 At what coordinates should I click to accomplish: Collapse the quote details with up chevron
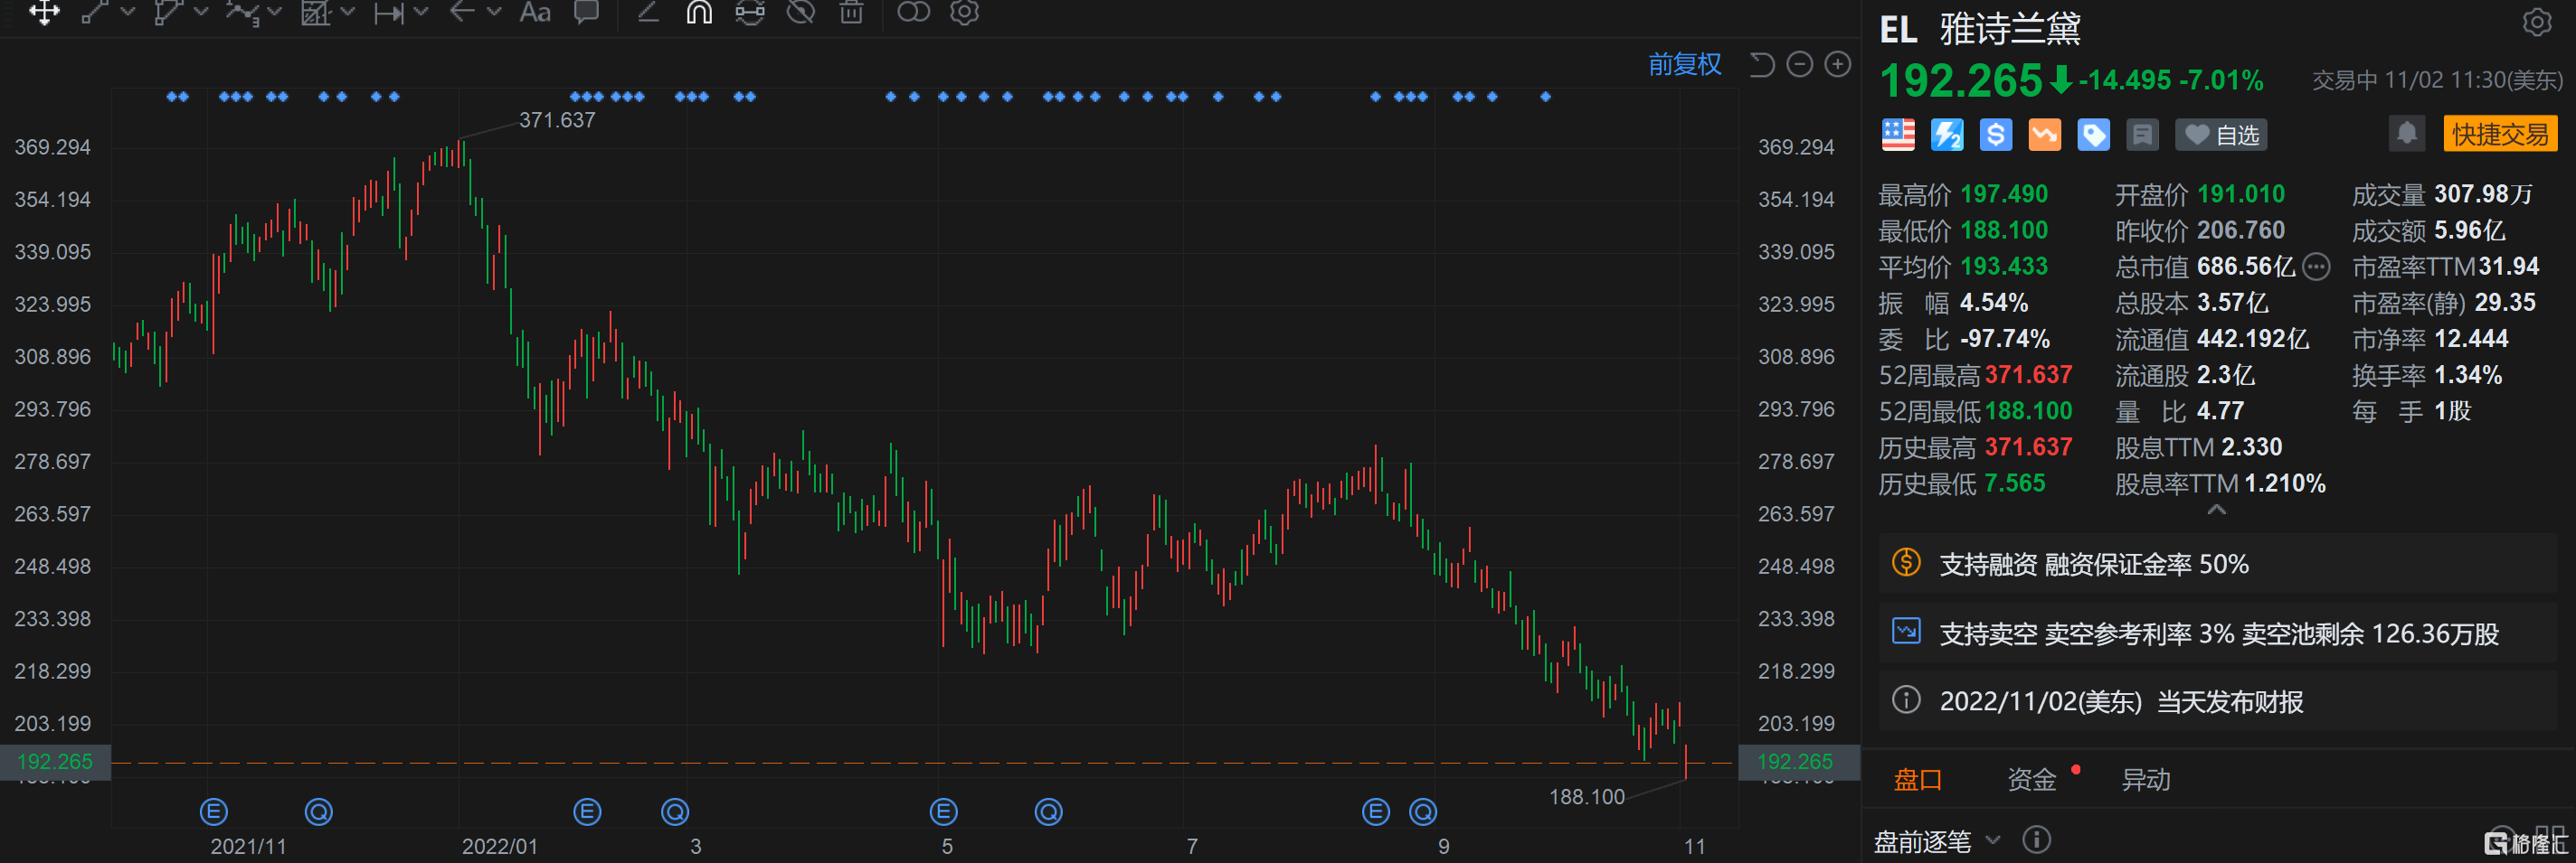[x=2217, y=511]
